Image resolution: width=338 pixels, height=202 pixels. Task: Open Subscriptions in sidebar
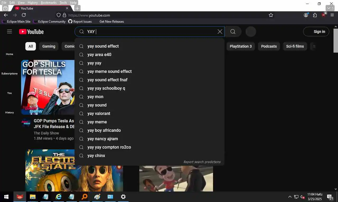(x=10, y=73)
